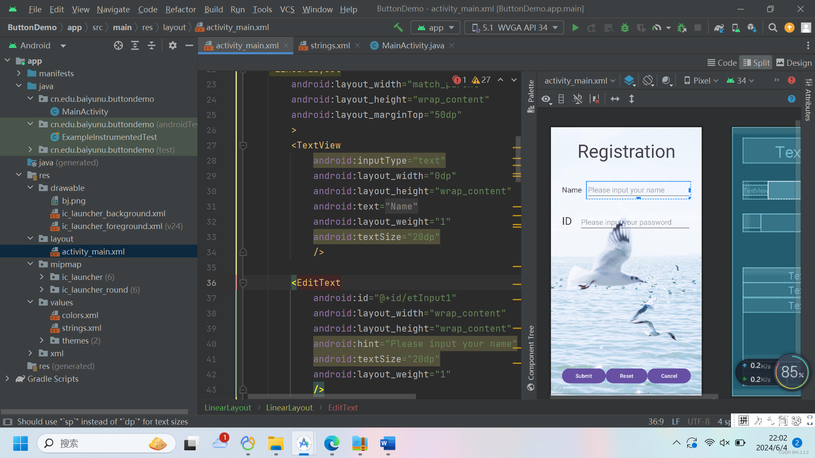The width and height of the screenshot is (815, 458).
Task: Switch to MainActivity.java tab
Action: pyautogui.click(x=413, y=45)
